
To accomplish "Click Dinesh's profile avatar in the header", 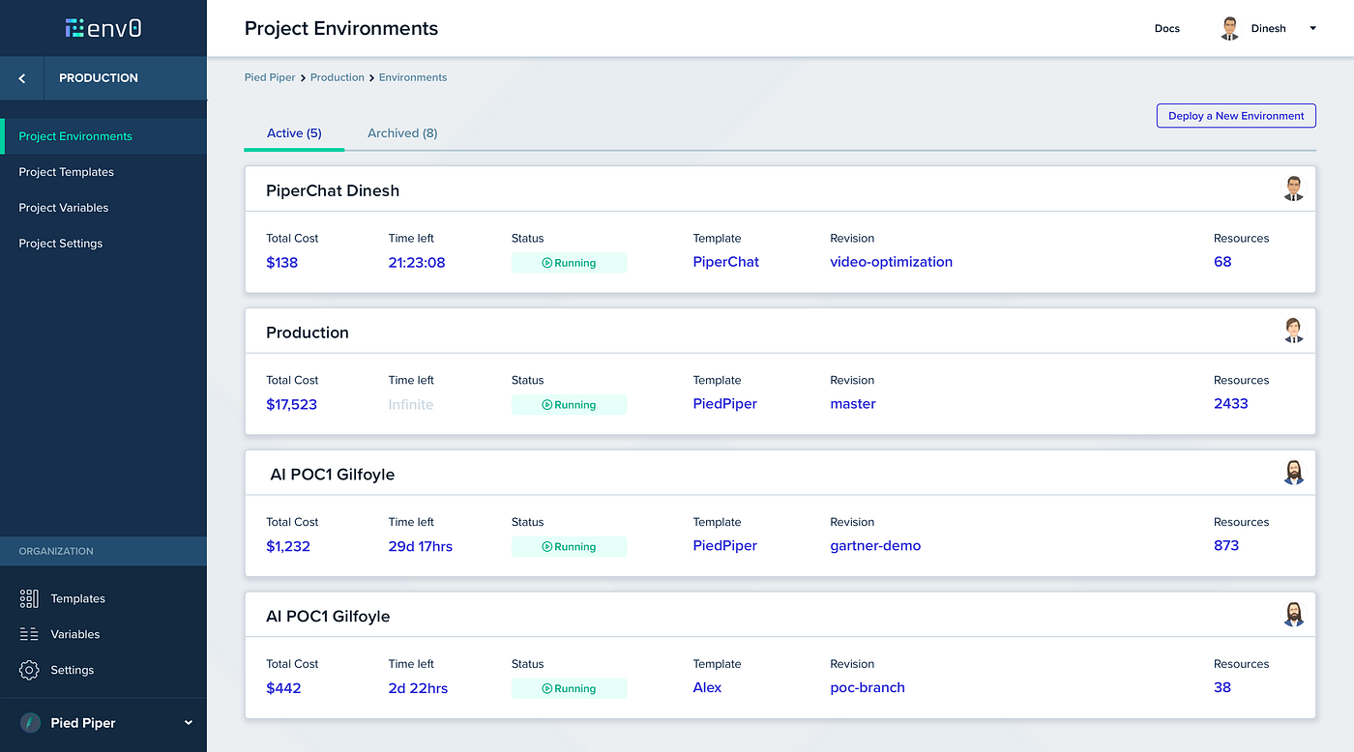I will [x=1229, y=28].
